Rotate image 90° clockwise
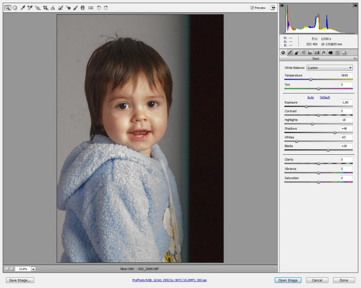This screenshot has width=361, height=288. pyautogui.click(x=106, y=8)
